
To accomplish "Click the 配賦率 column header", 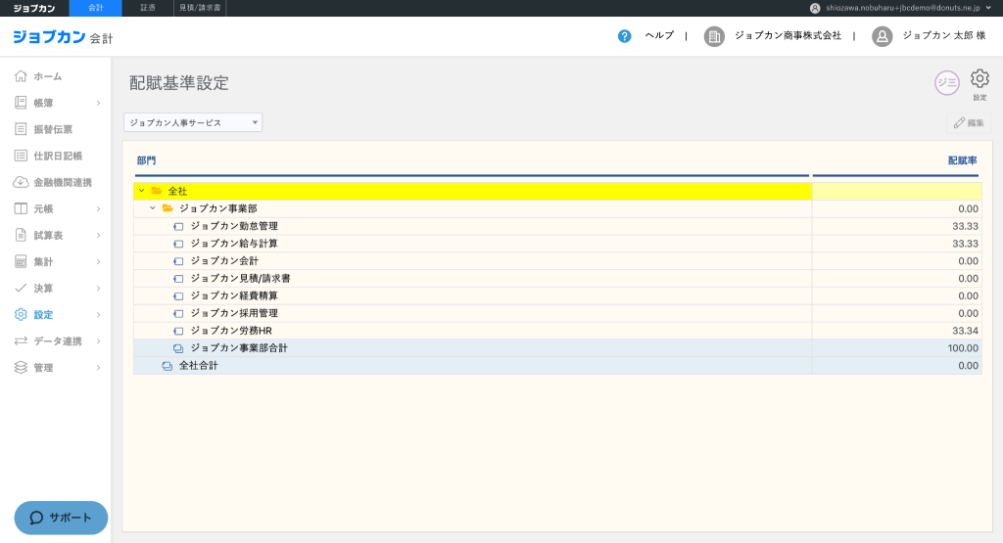I will [962, 160].
